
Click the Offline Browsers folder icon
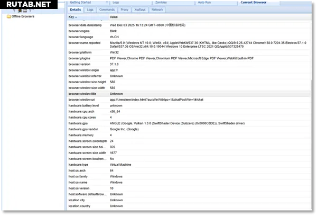[x=8, y=16]
